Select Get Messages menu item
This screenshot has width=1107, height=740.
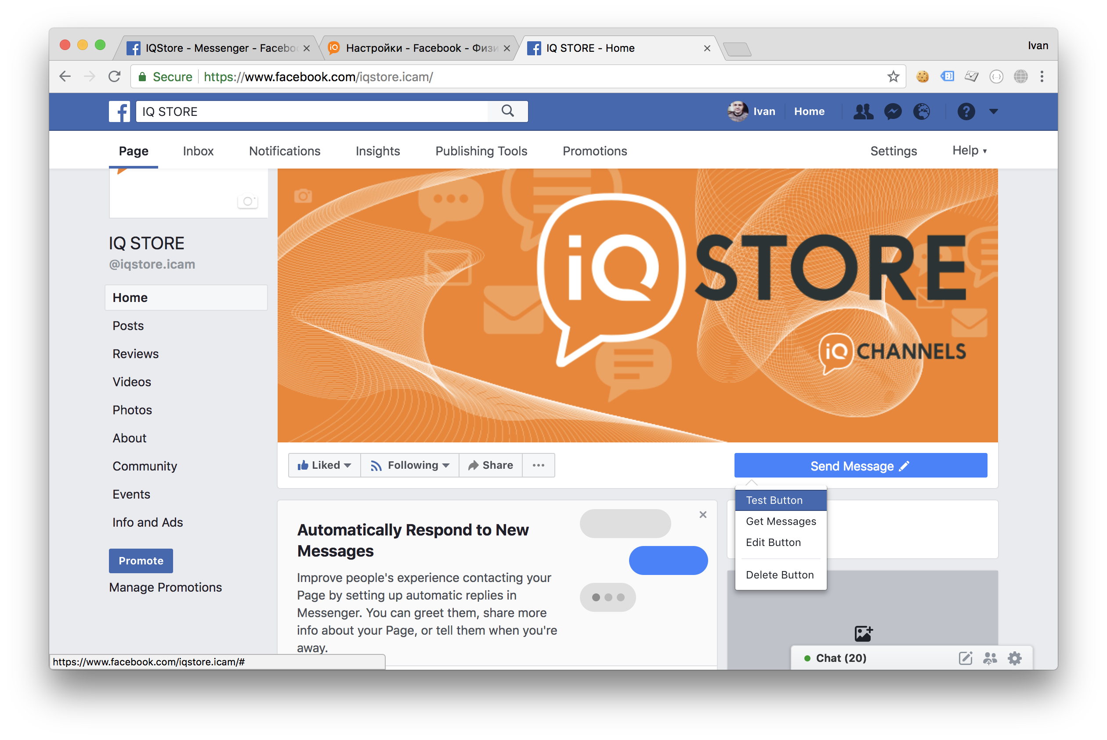pyautogui.click(x=781, y=521)
